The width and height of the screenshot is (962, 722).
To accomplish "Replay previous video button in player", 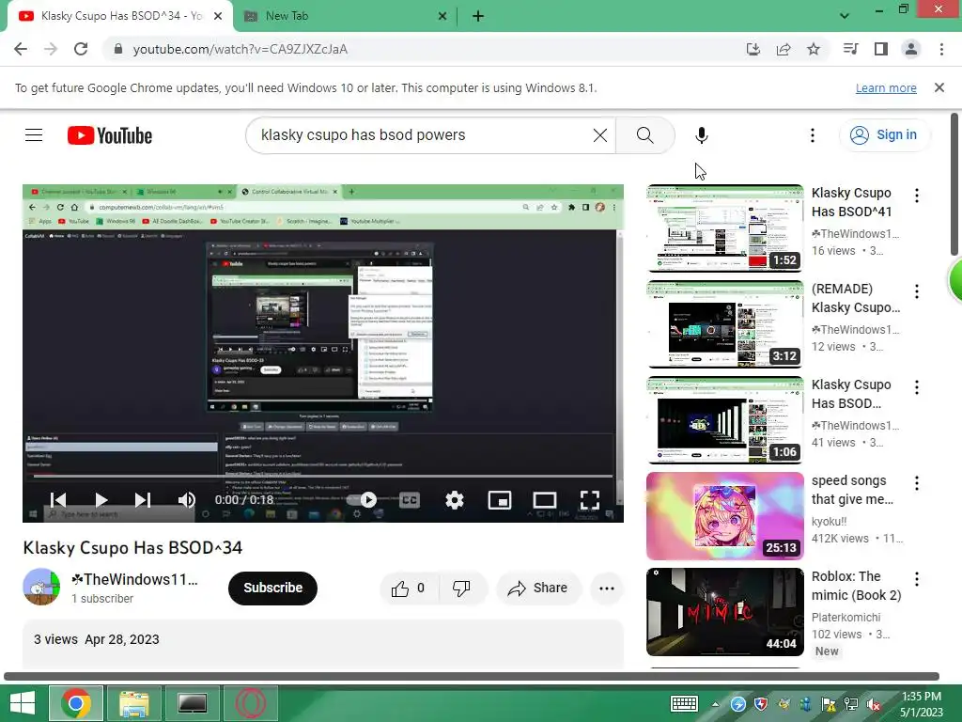I will (x=58, y=500).
